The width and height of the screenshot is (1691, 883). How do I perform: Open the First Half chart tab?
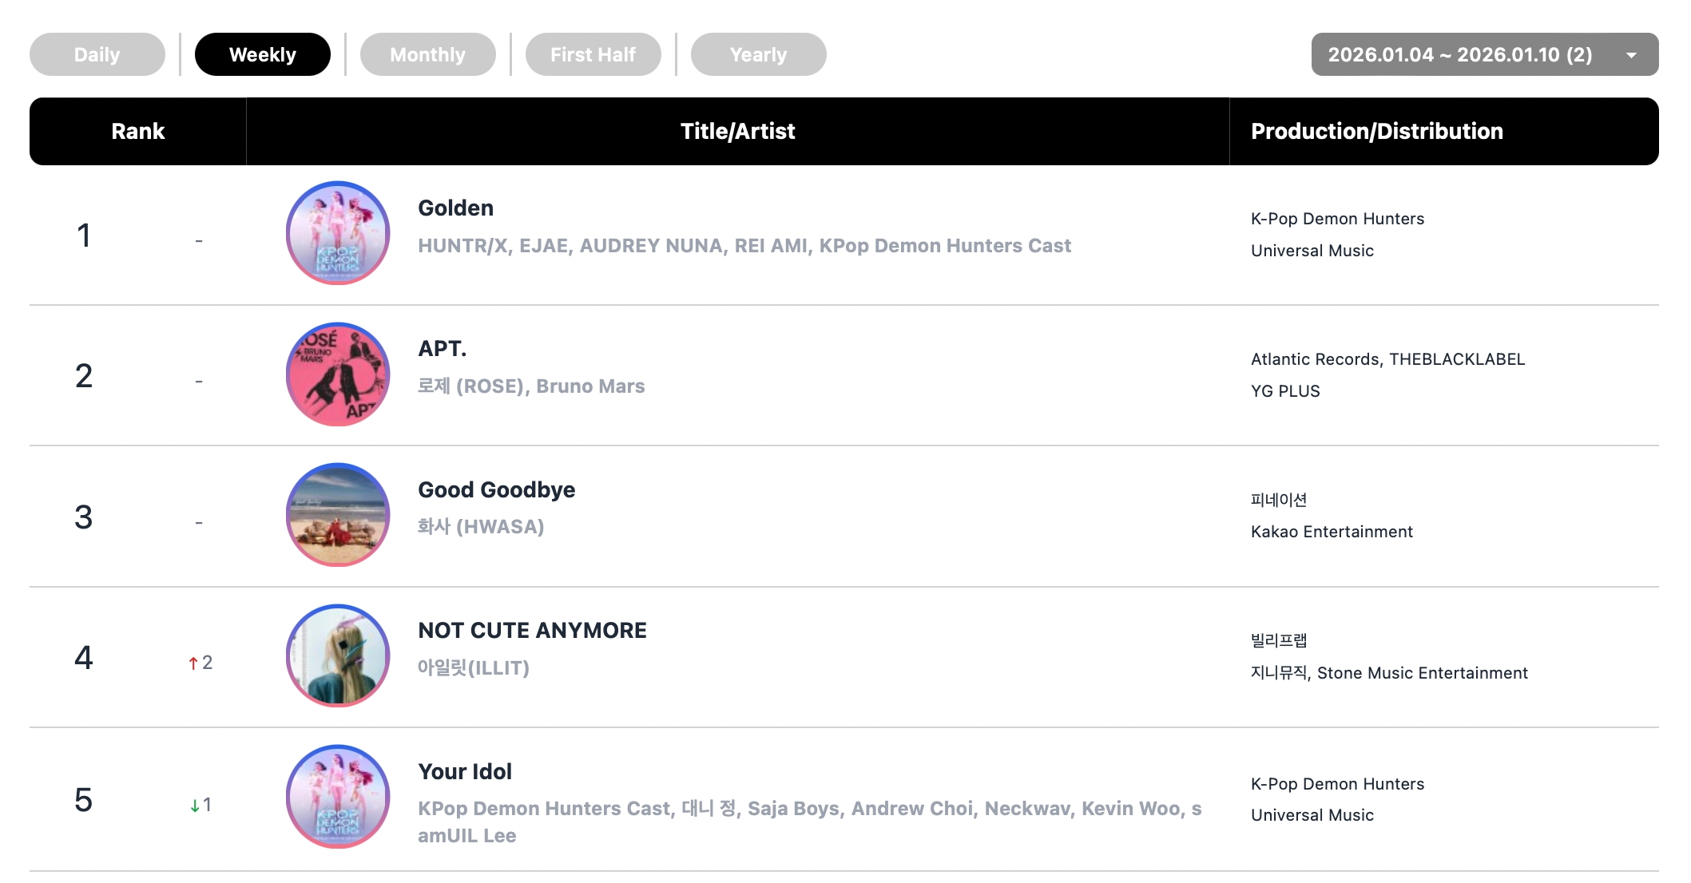tap(593, 54)
